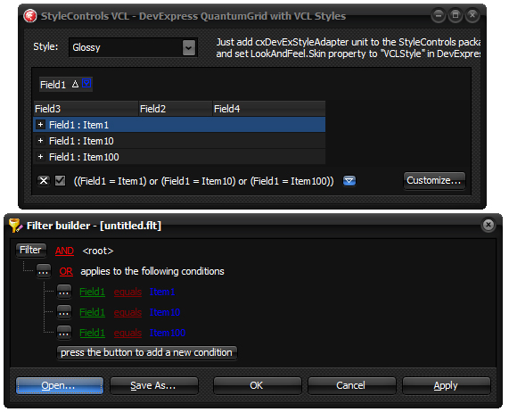
Task: Maximize the StyleControls VCL window
Action: click(x=456, y=15)
